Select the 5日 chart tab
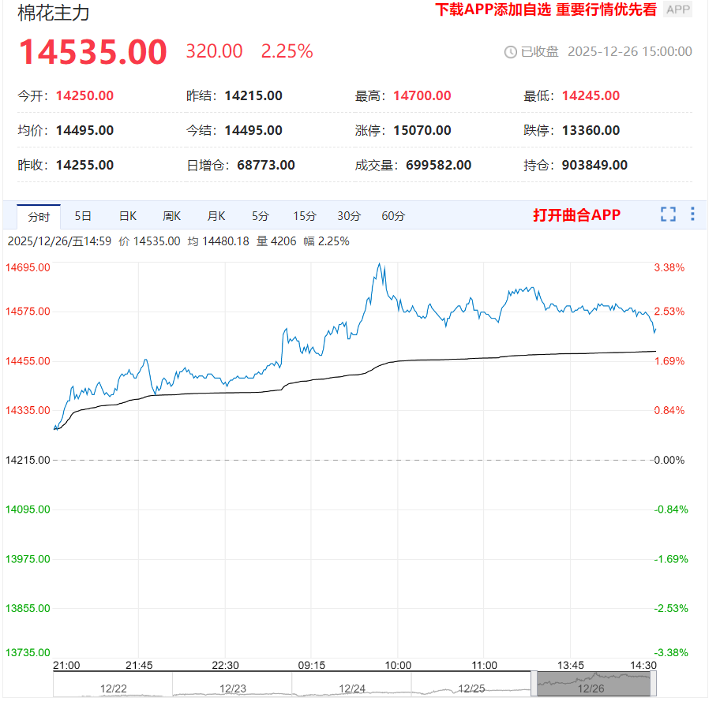 click(83, 216)
